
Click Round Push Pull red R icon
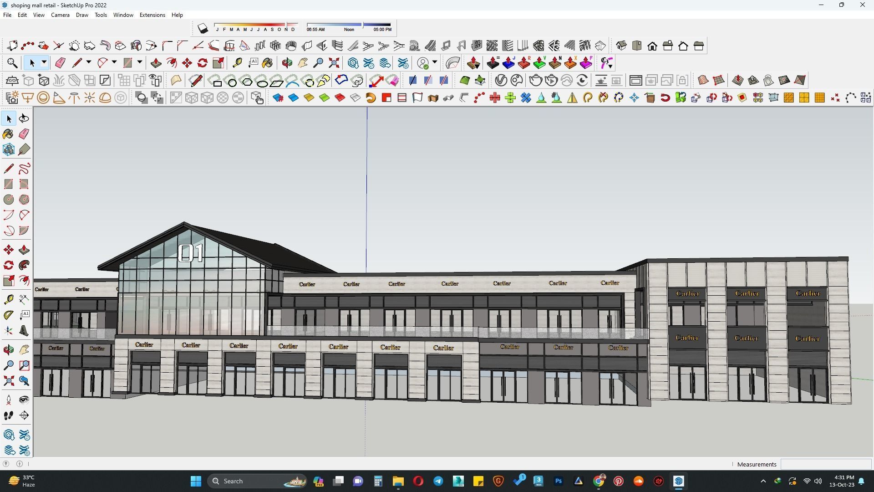[x=524, y=63]
